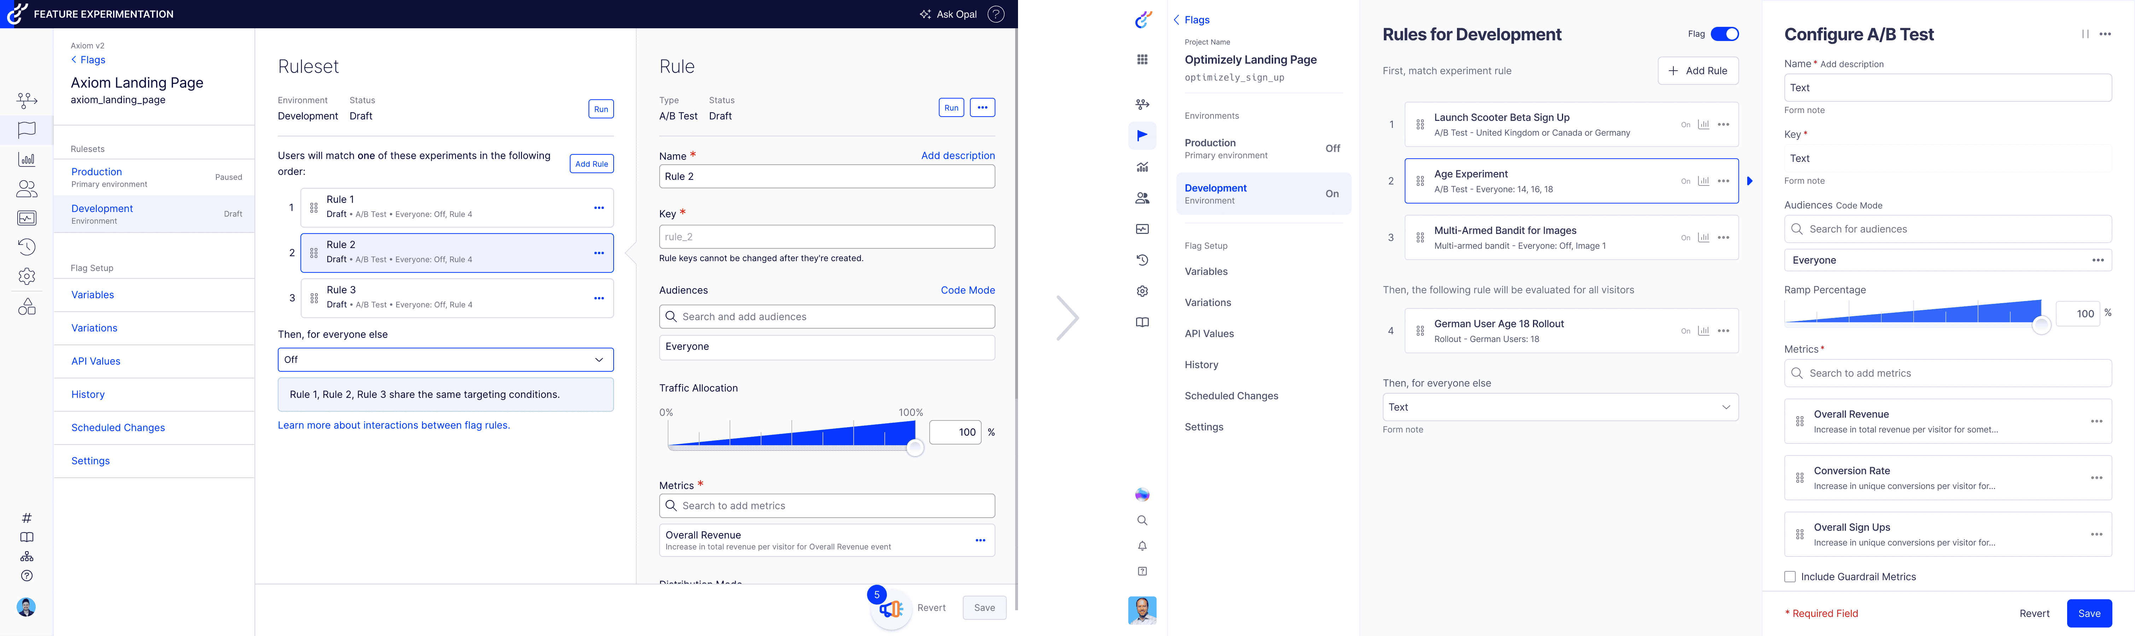Click Code Mode link beside Audiences in Rule panel
The width and height of the screenshot is (2135, 636).
pos(968,291)
